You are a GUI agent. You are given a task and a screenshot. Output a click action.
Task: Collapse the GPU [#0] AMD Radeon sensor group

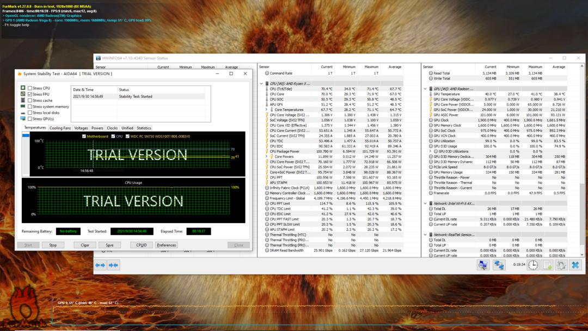(425, 89)
